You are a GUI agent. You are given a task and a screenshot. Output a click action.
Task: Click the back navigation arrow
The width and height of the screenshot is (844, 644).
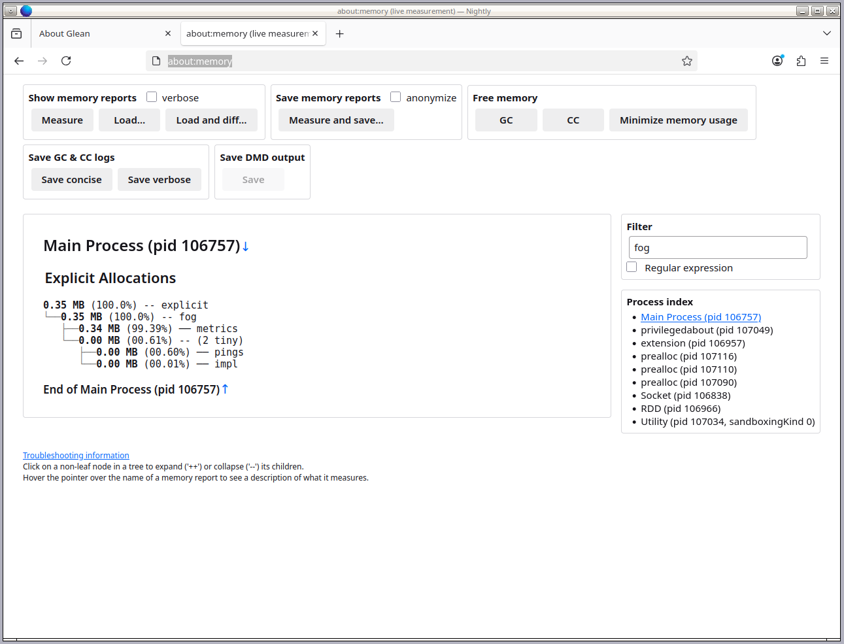(19, 61)
